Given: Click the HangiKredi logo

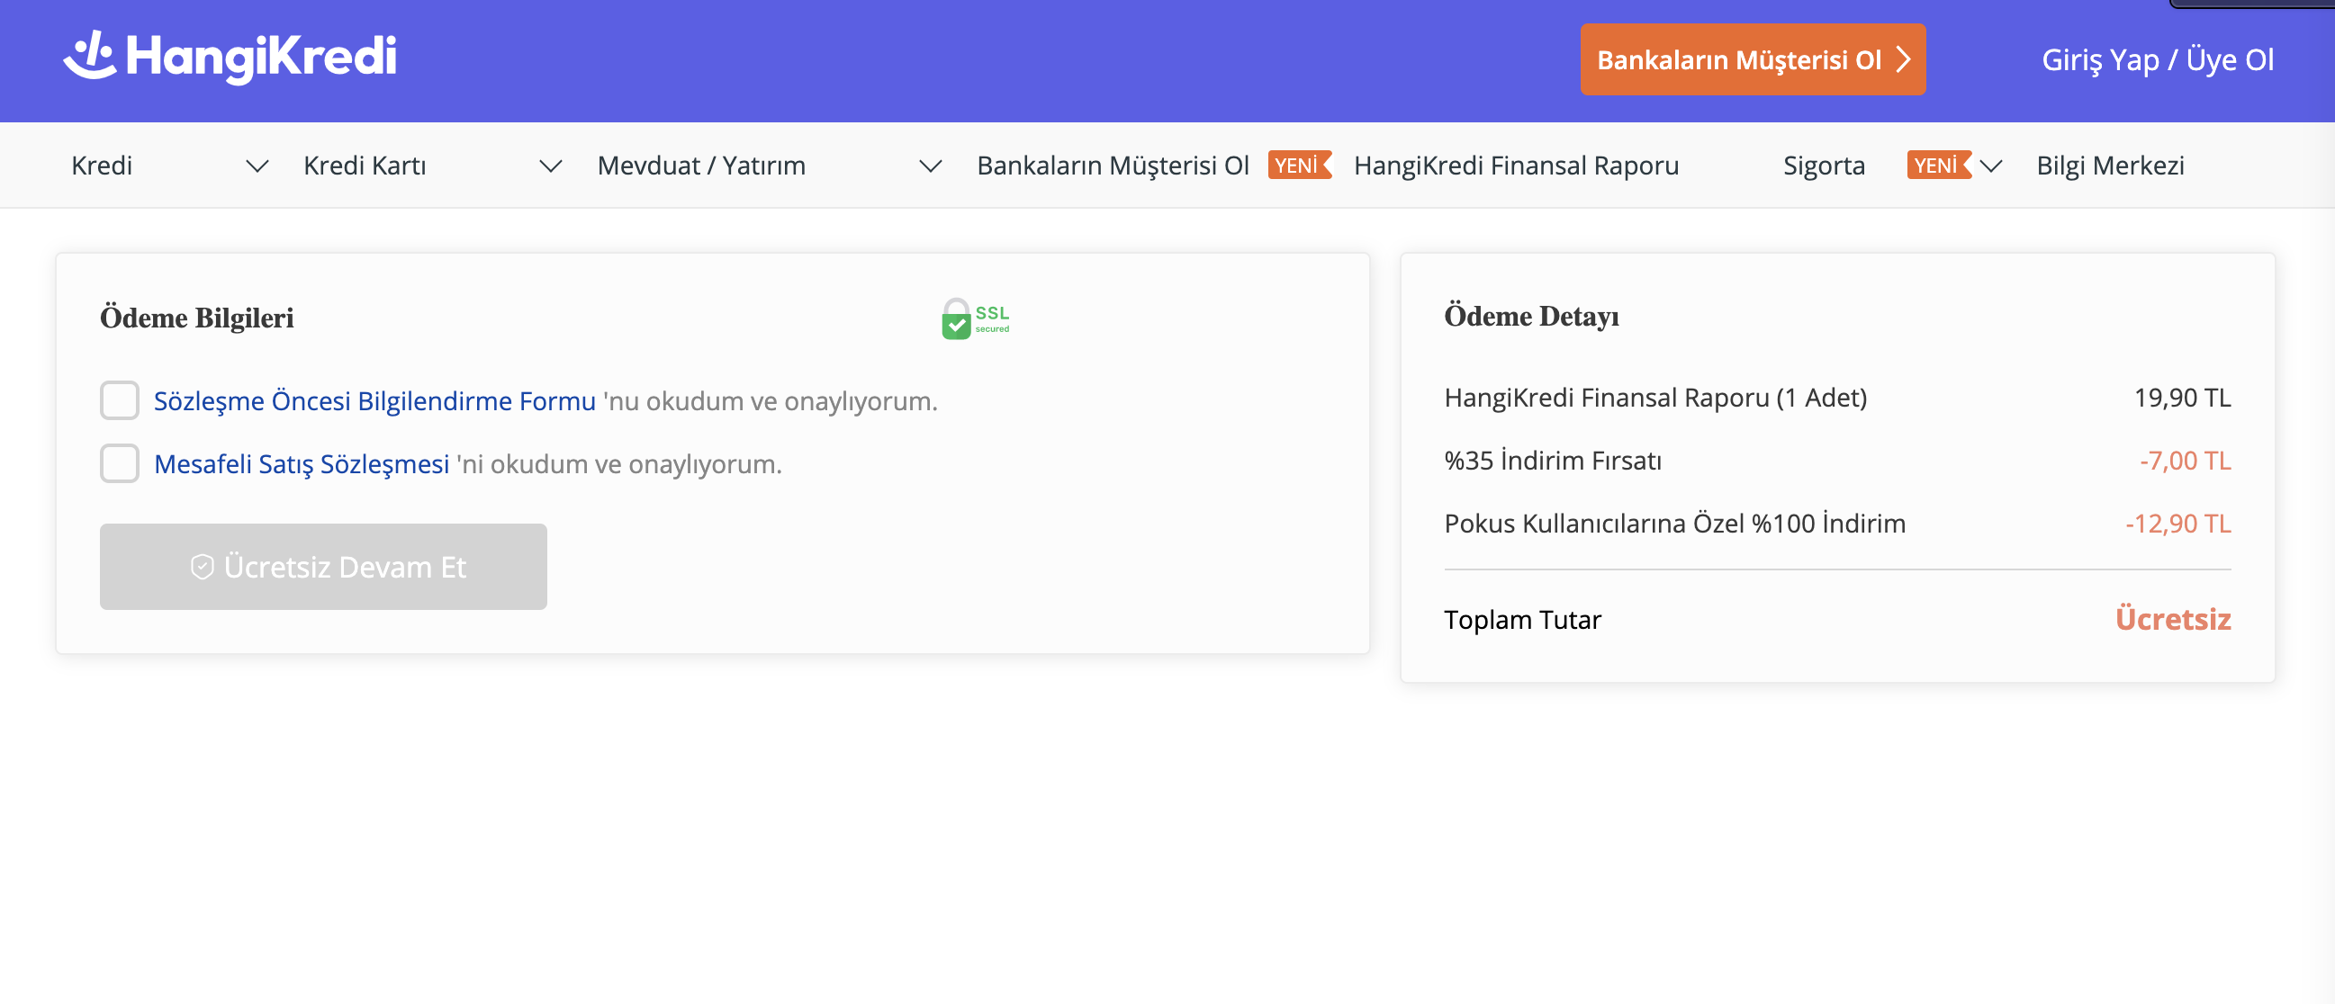Looking at the screenshot, I should click(x=230, y=57).
